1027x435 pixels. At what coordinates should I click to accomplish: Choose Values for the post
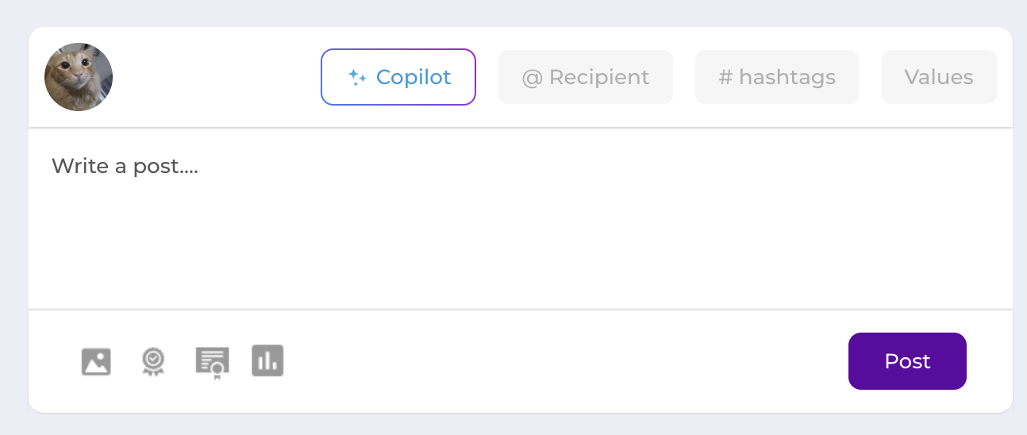click(939, 77)
